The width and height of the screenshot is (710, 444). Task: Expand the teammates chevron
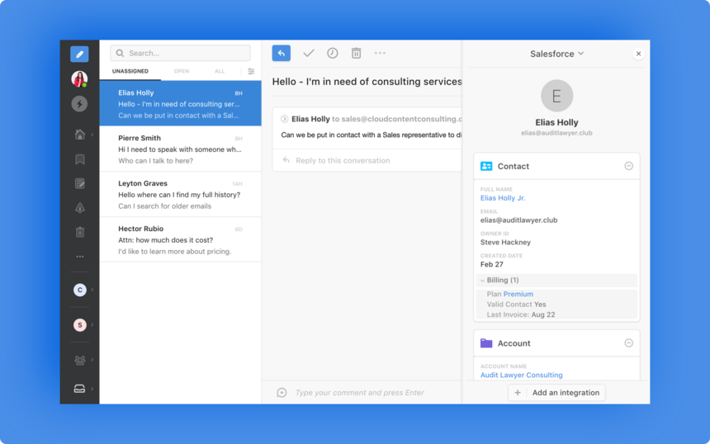[92, 360]
